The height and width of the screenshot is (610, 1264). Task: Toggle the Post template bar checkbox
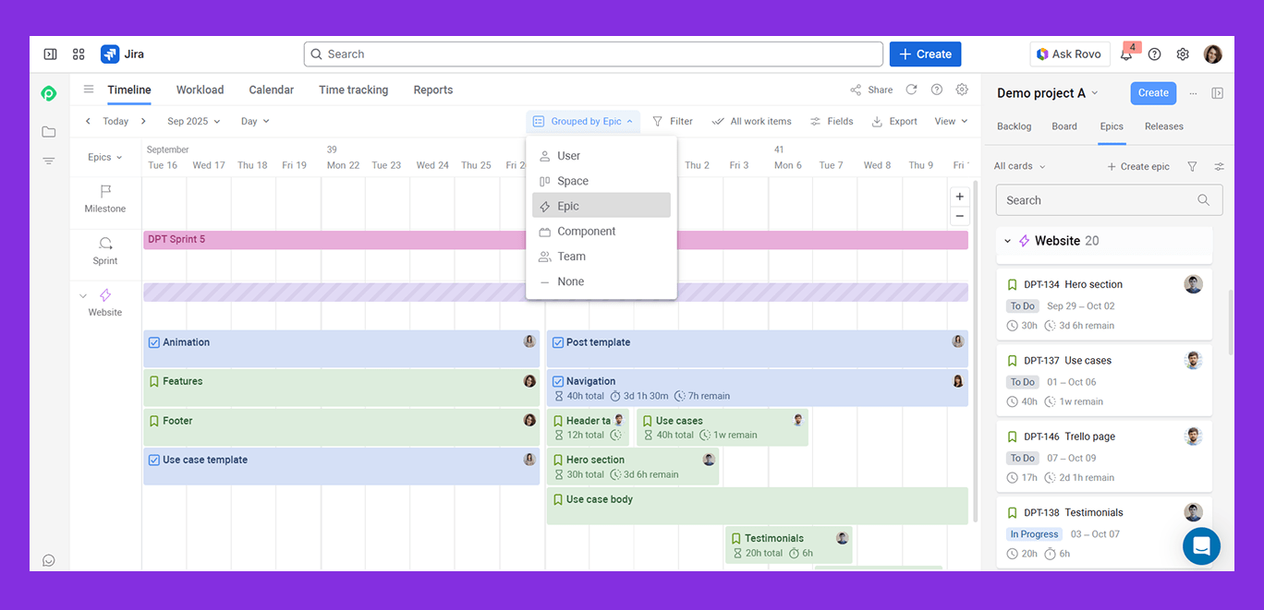[556, 341]
